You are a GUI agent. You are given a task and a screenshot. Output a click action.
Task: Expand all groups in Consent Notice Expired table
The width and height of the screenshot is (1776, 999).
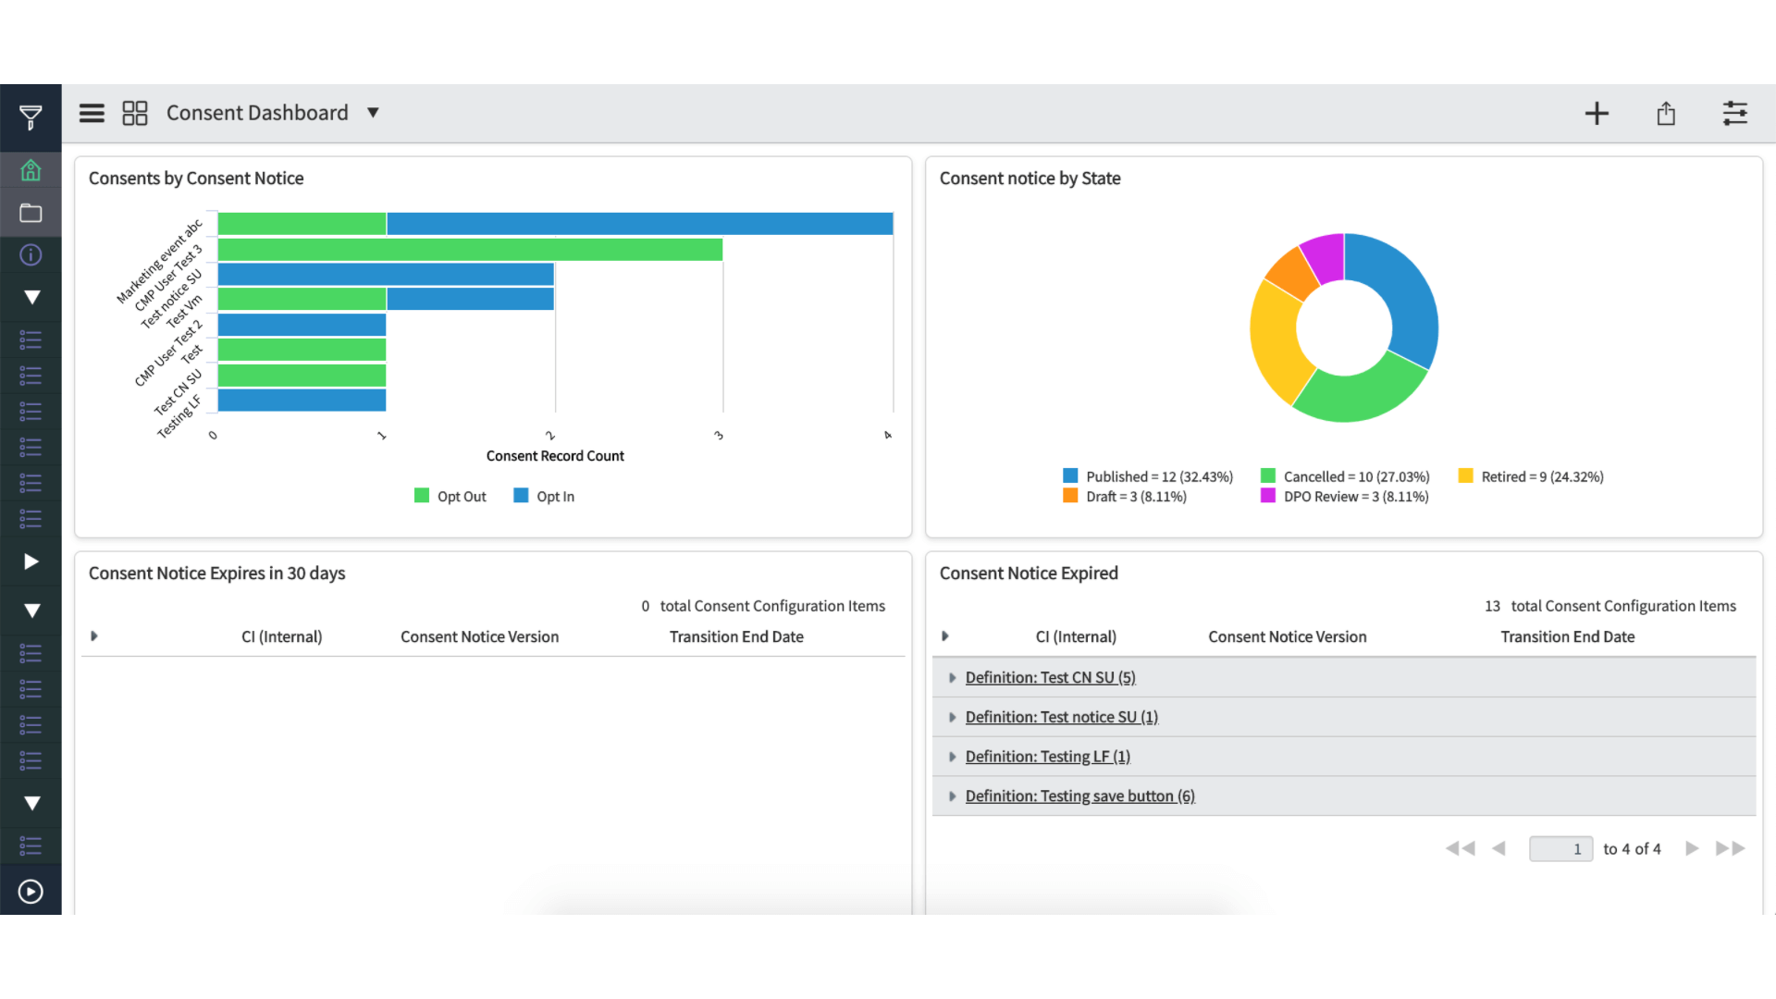(x=944, y=636)
